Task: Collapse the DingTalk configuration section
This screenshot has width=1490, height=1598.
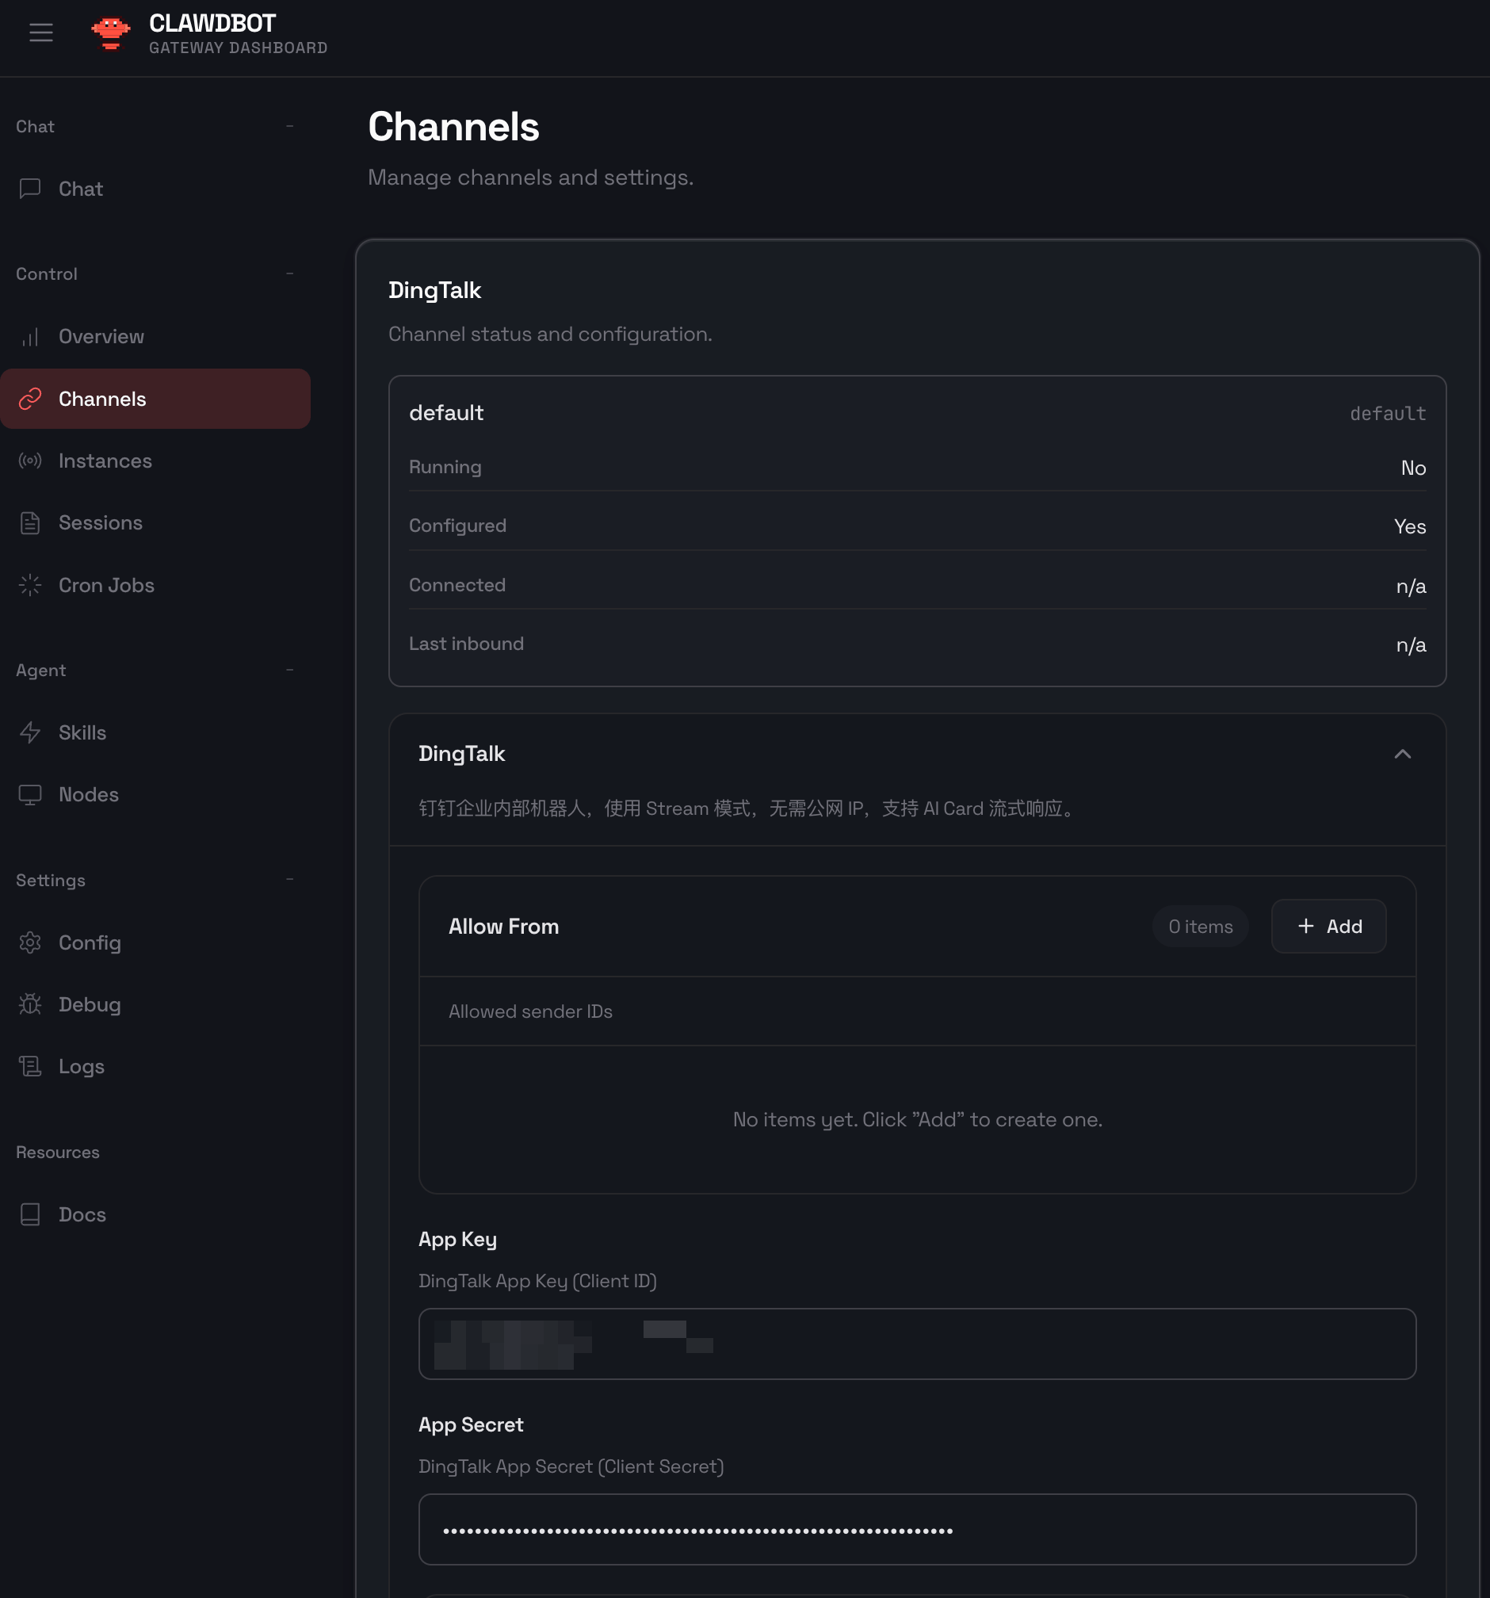Action: point(1403,754)
